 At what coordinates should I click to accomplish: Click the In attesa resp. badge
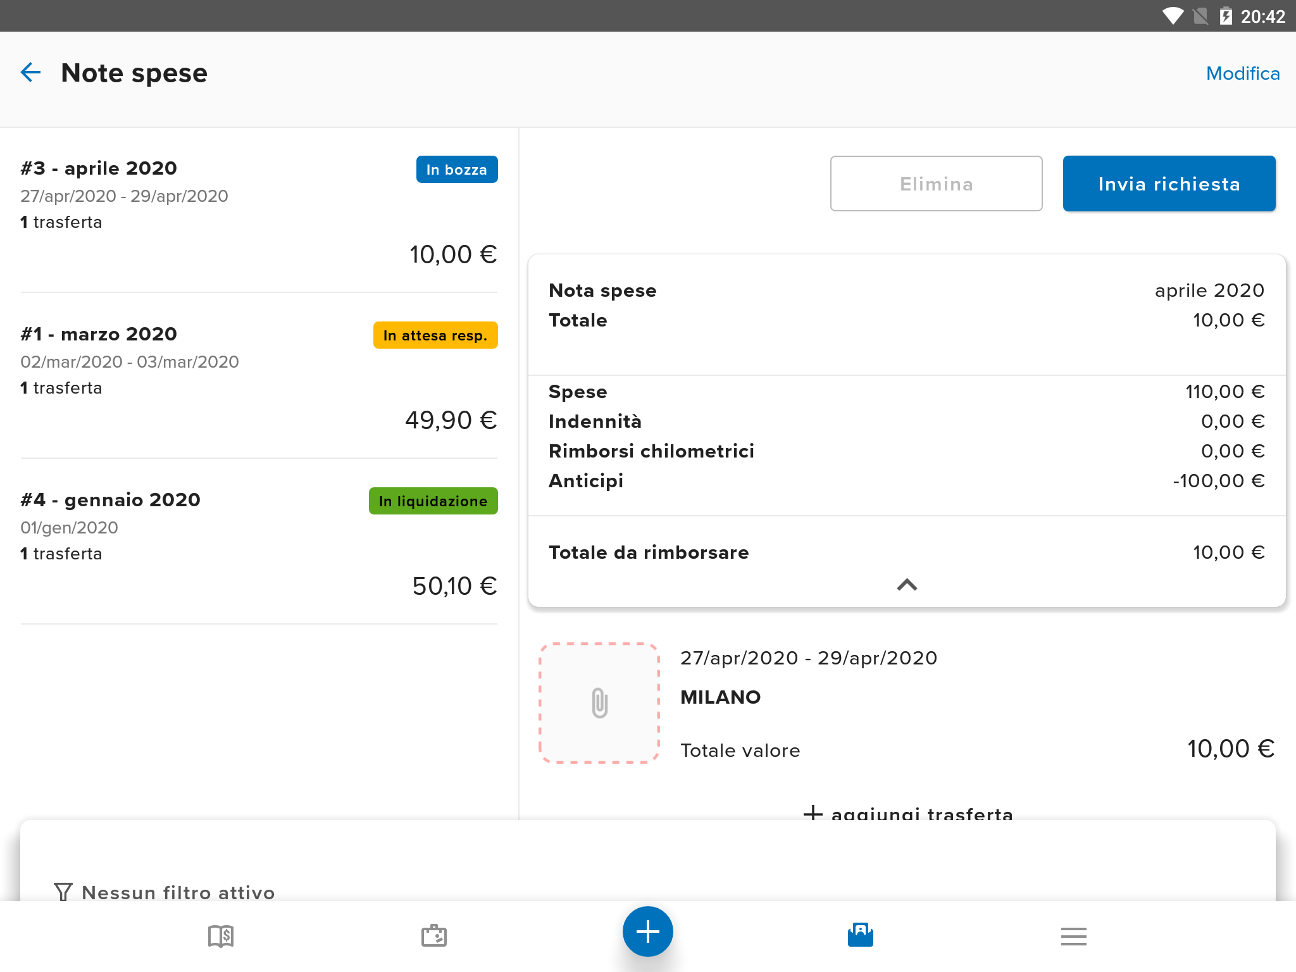click(435, 335)
